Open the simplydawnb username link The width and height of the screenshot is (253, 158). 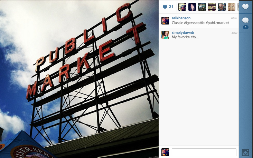pos(183,32)
